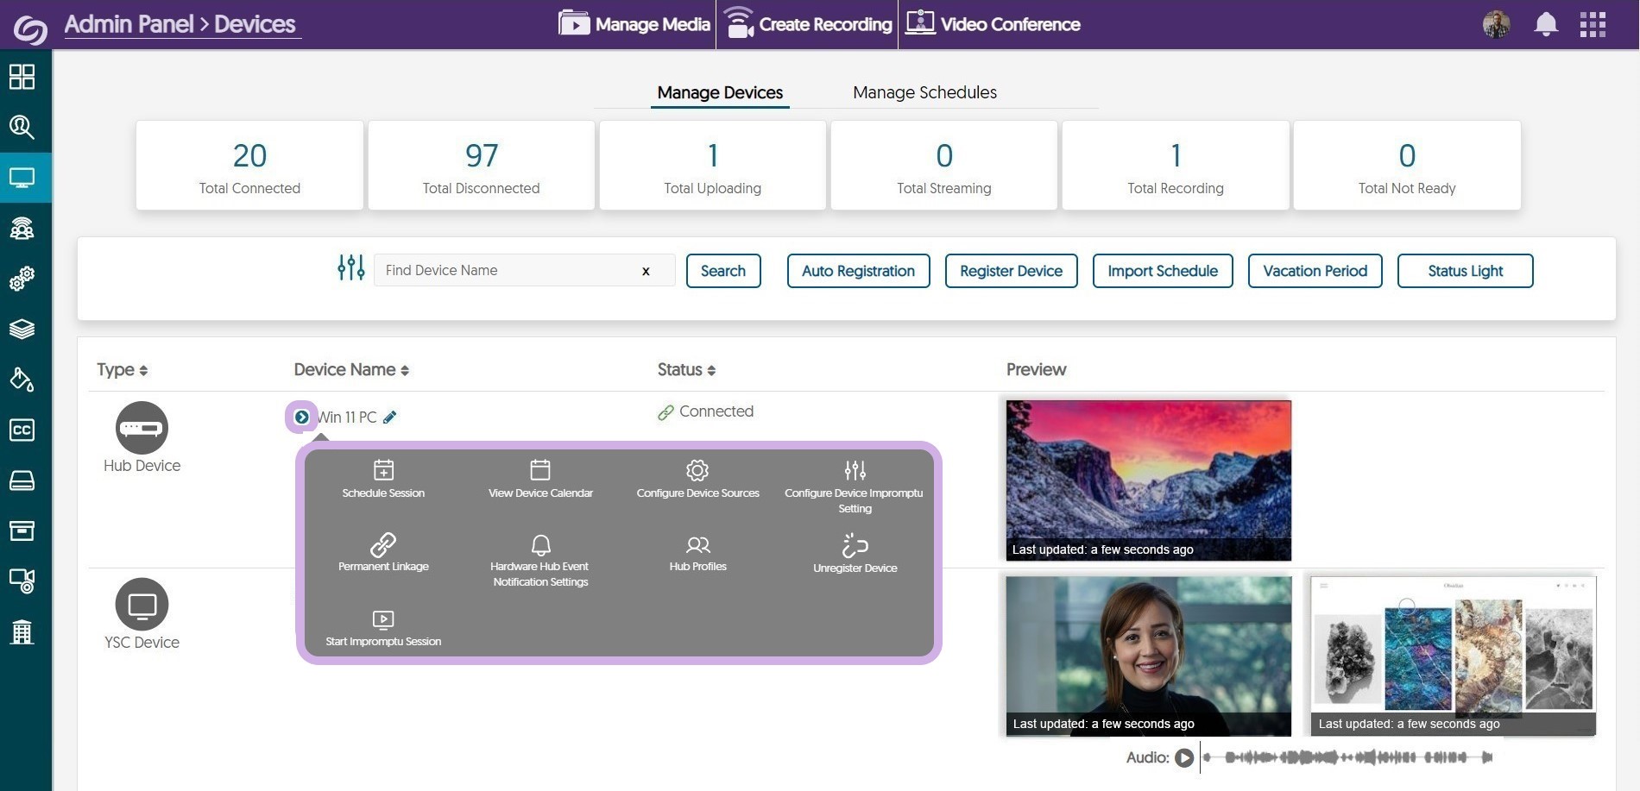Open Manage Media in top bar

click(635, 24)
